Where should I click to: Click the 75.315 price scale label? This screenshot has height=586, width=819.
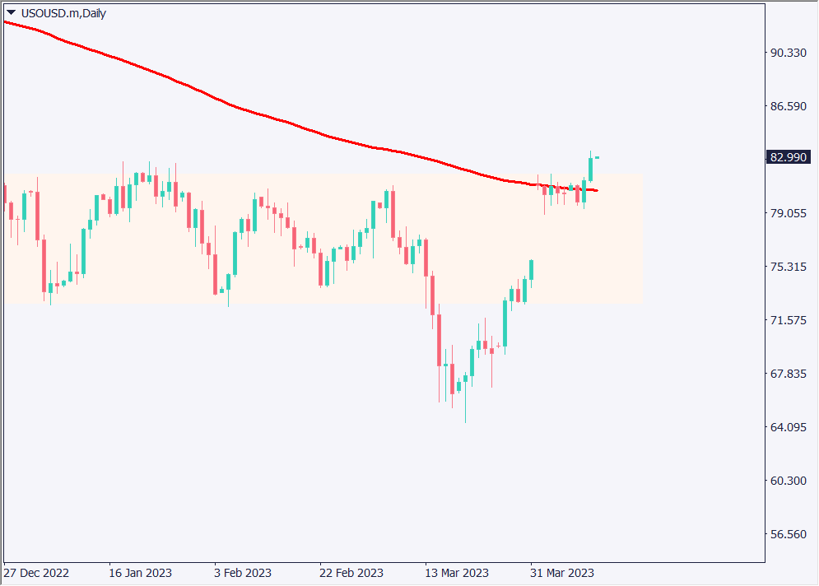point(787,267)
